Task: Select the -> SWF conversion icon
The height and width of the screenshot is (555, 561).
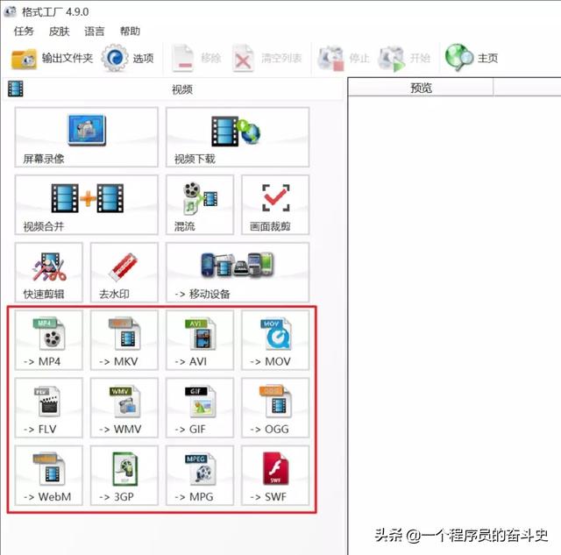Action: pos(275,475)
